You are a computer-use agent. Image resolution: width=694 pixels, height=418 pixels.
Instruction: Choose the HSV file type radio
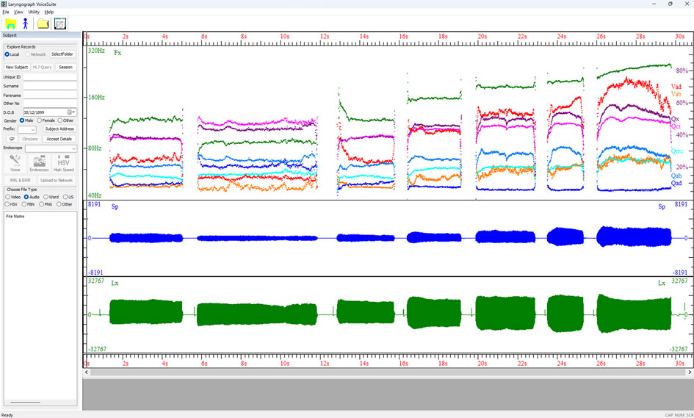[x=7, y=204]
